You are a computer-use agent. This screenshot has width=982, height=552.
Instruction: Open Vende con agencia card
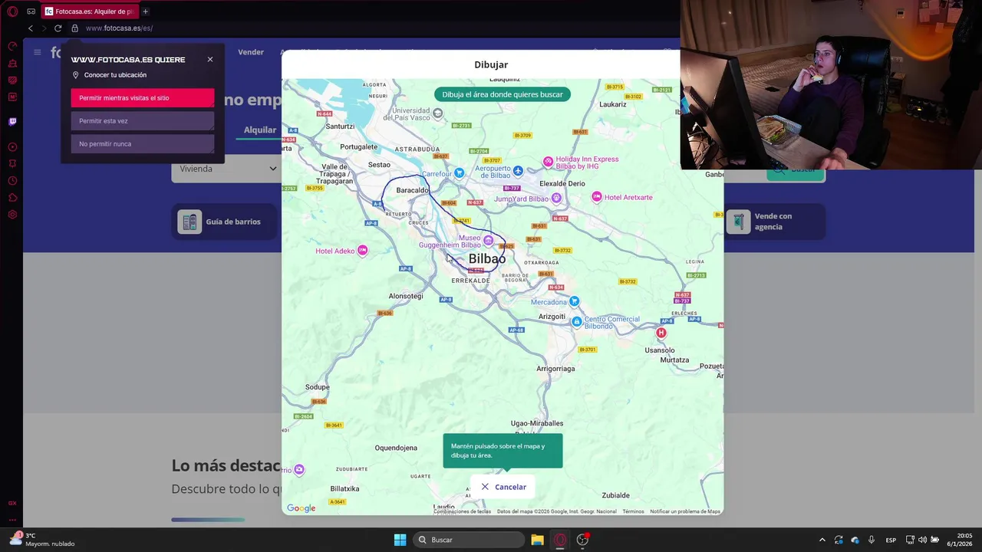click(775, 222)
